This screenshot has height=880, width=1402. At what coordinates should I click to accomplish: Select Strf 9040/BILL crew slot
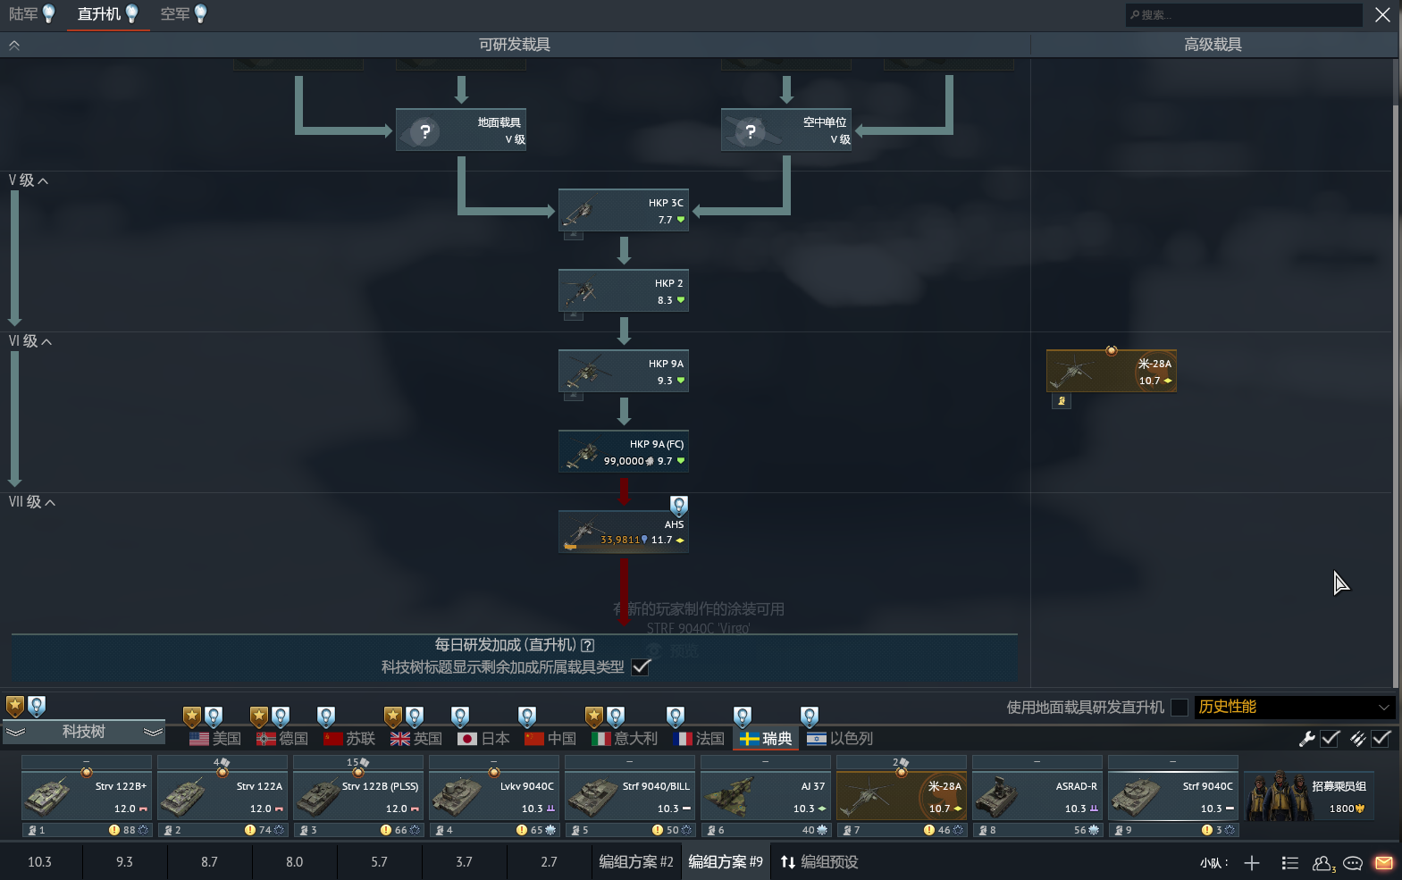(630, 796)
